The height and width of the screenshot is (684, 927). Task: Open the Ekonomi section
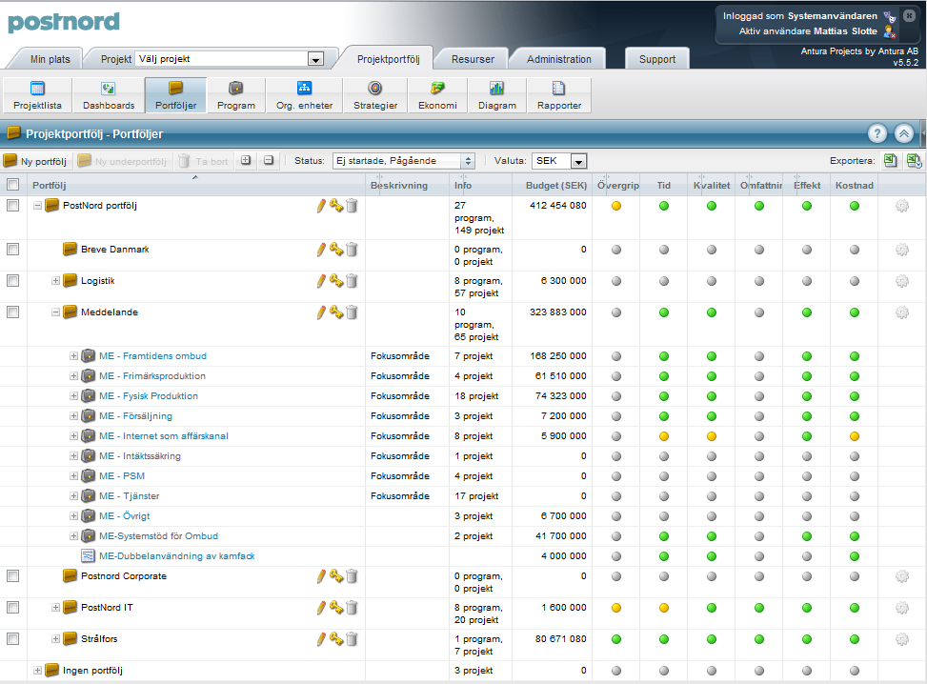437,94
